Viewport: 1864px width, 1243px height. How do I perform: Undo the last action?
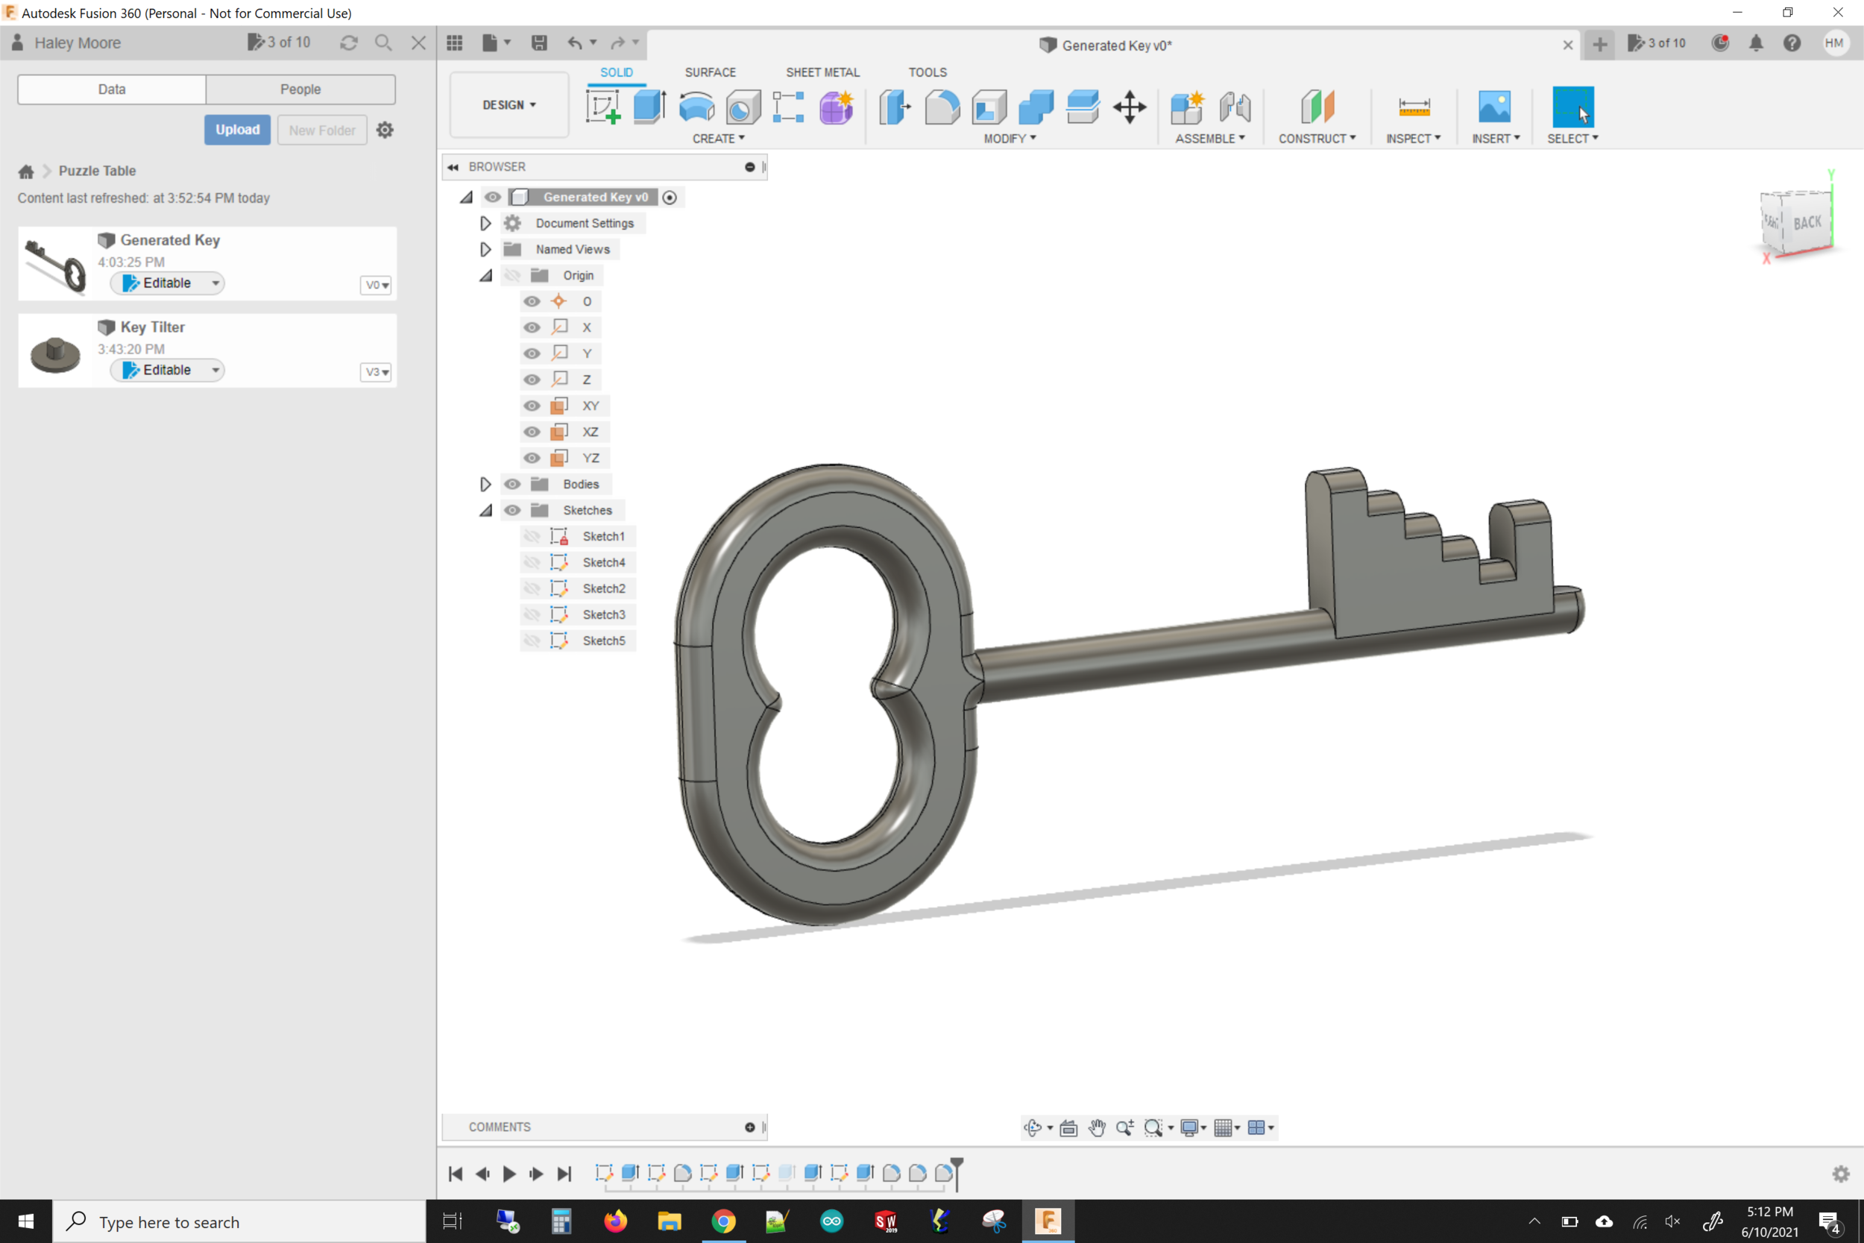point(575,43)
